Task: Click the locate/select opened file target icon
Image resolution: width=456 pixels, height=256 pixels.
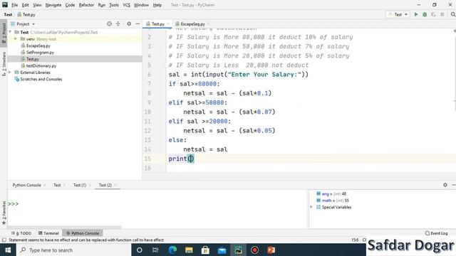Action: click(109, 23)
